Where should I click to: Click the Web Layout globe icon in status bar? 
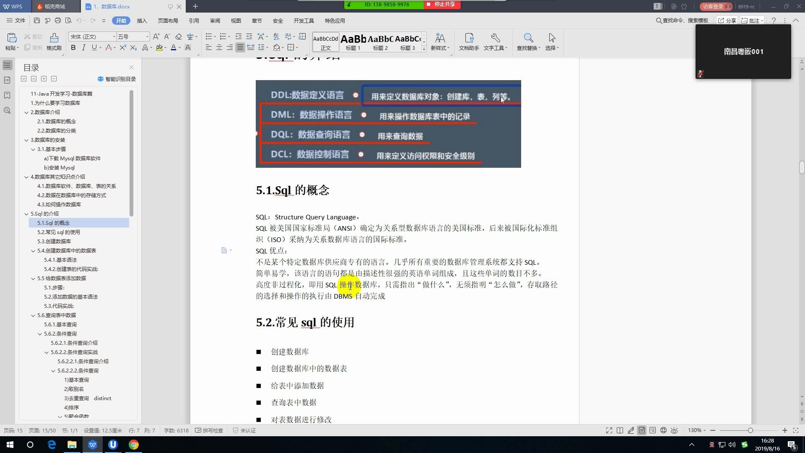[x=663, y=430]
